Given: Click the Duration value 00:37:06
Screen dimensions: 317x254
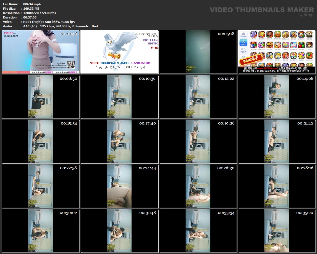Looking at the screenshot, I should (x=30, y=17).
